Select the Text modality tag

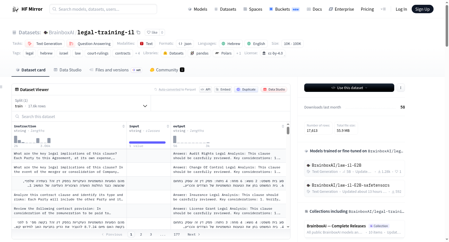click(146, 44)
